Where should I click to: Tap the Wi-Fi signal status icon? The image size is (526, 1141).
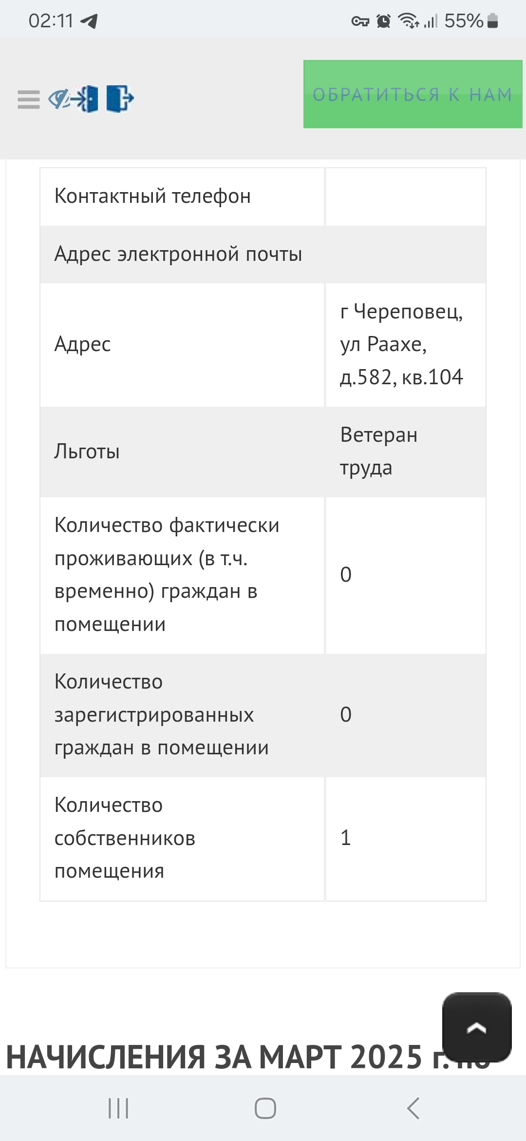pos(408,21)
